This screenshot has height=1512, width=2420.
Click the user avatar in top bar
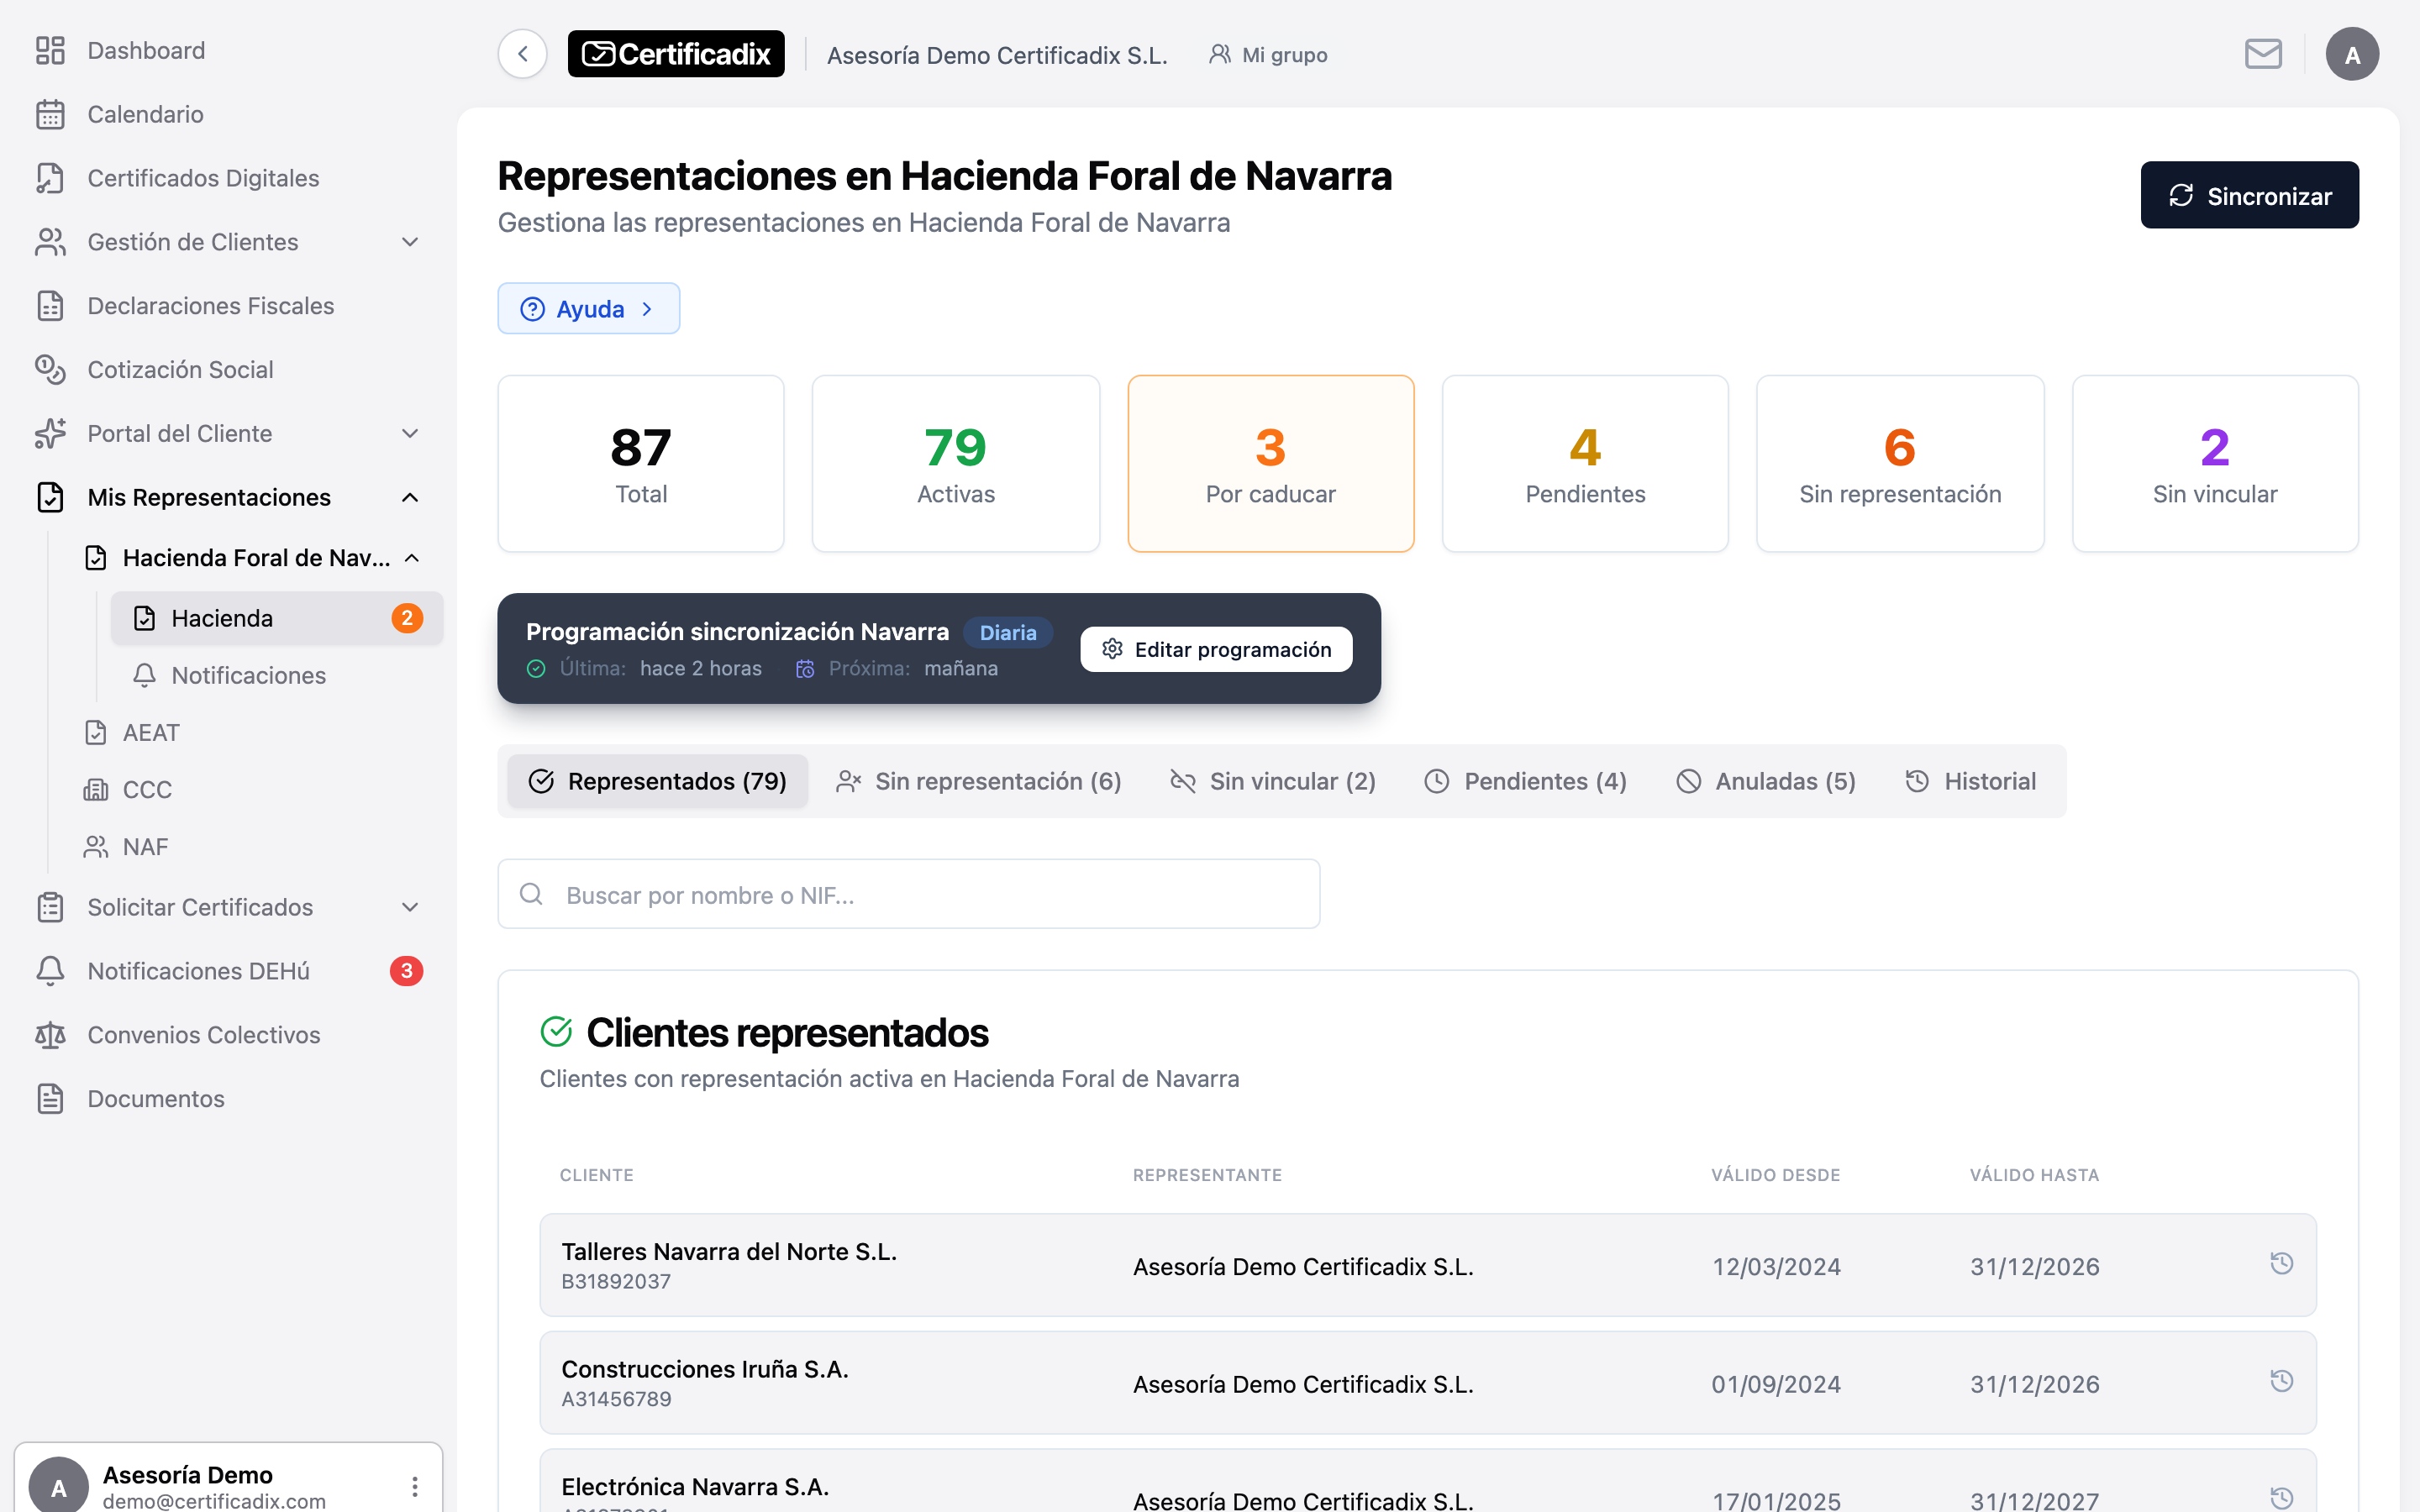pyautogui.click(x=2352, y=54)
